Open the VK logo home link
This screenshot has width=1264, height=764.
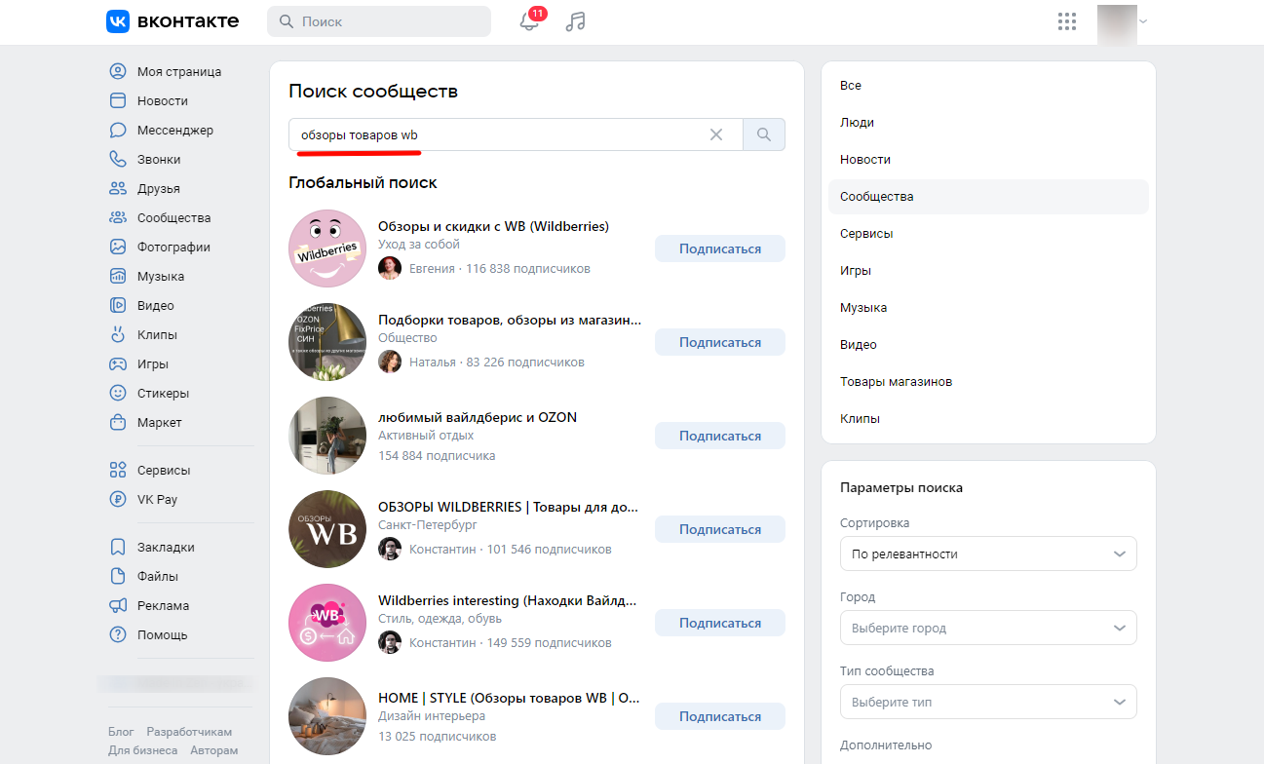pyautogui.click(x=172, y=21)
